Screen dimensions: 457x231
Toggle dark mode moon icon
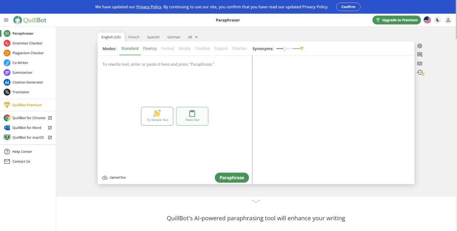pyautogui.click(x=438, y=20)
